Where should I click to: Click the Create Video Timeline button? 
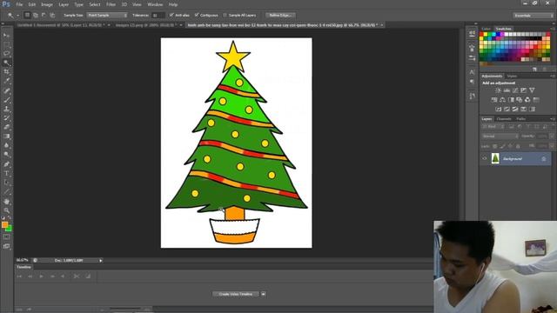pyautogui.click(x=236, y=294)
